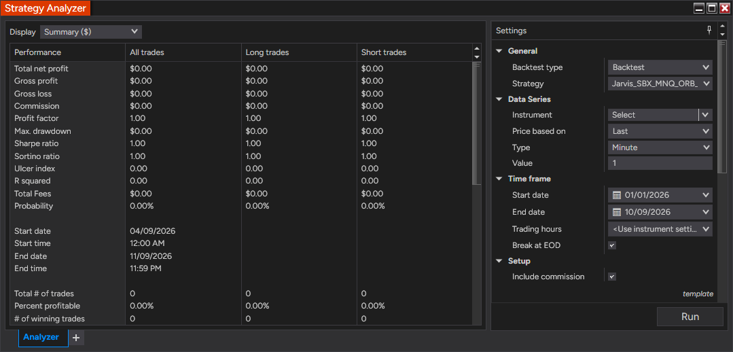Click Settings panel scroll down arrow
The image size is (733, 352).
pos(721,35)
